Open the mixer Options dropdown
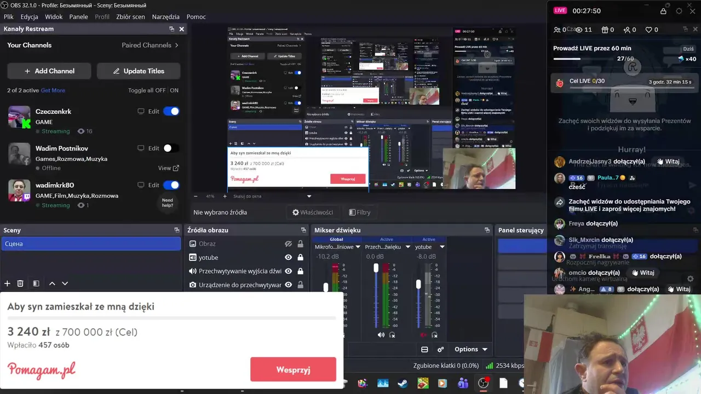The image size is (701, 394). 470,349
